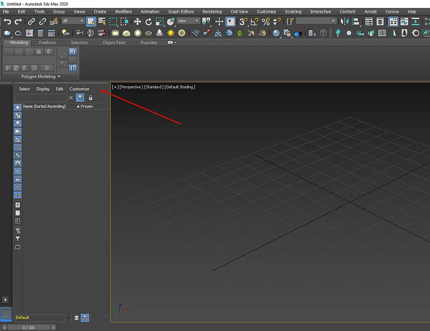Toggle Display Shapes filter in explorer
This screenshot has height=331, width=430.
click(x=17, y=115)
